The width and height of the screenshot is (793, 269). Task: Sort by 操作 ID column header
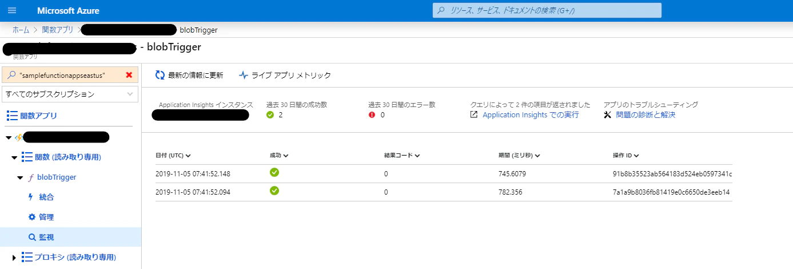626,155
